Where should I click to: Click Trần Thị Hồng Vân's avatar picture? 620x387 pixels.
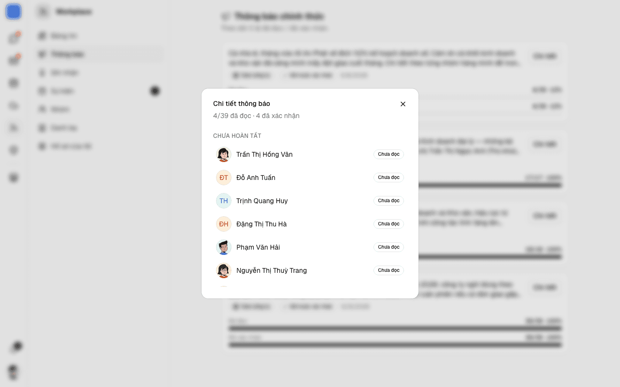[224, 154]
